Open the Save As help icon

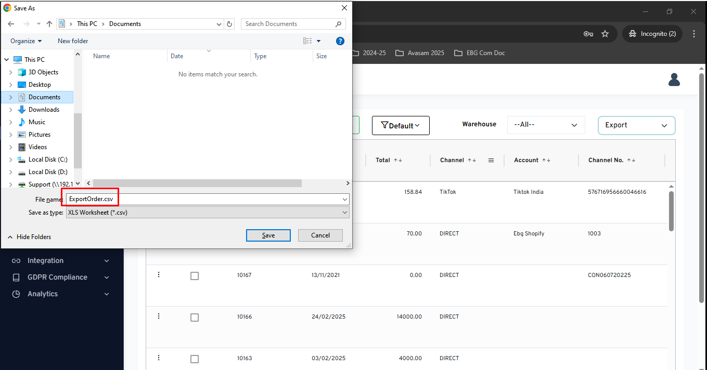[340, 41]
